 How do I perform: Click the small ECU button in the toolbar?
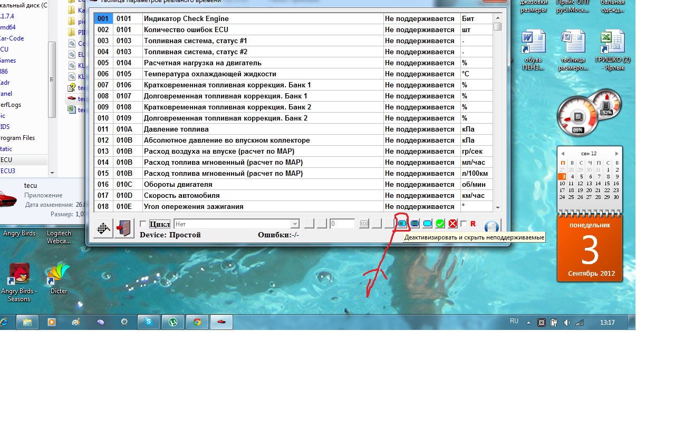pyautogui.click(x=364, y=224)
